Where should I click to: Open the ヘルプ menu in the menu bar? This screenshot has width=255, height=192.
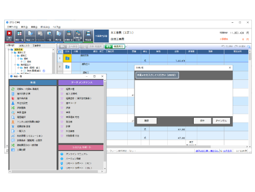coord(57,27)
